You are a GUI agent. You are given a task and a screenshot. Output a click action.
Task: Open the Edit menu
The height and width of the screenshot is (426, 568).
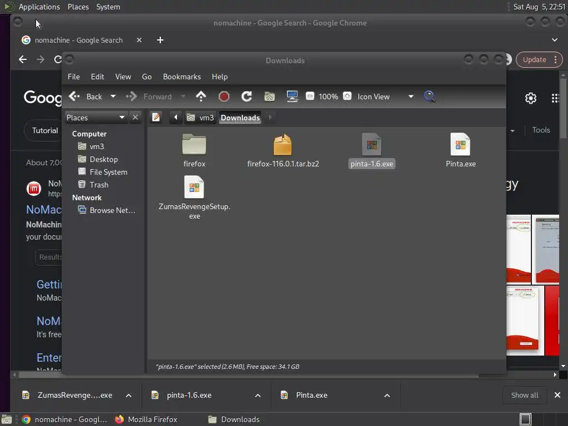[x=98, y=77]
